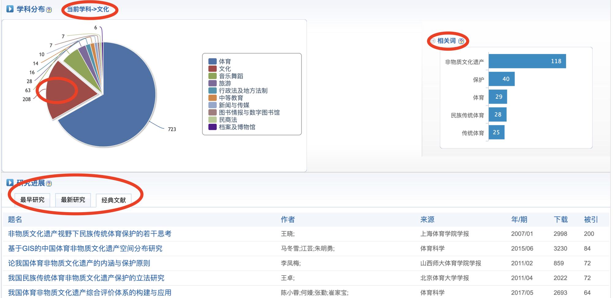Open article 基于GIS的中国体育非物质文化遗产空间分布研究
613x298 pixels.
85,248
